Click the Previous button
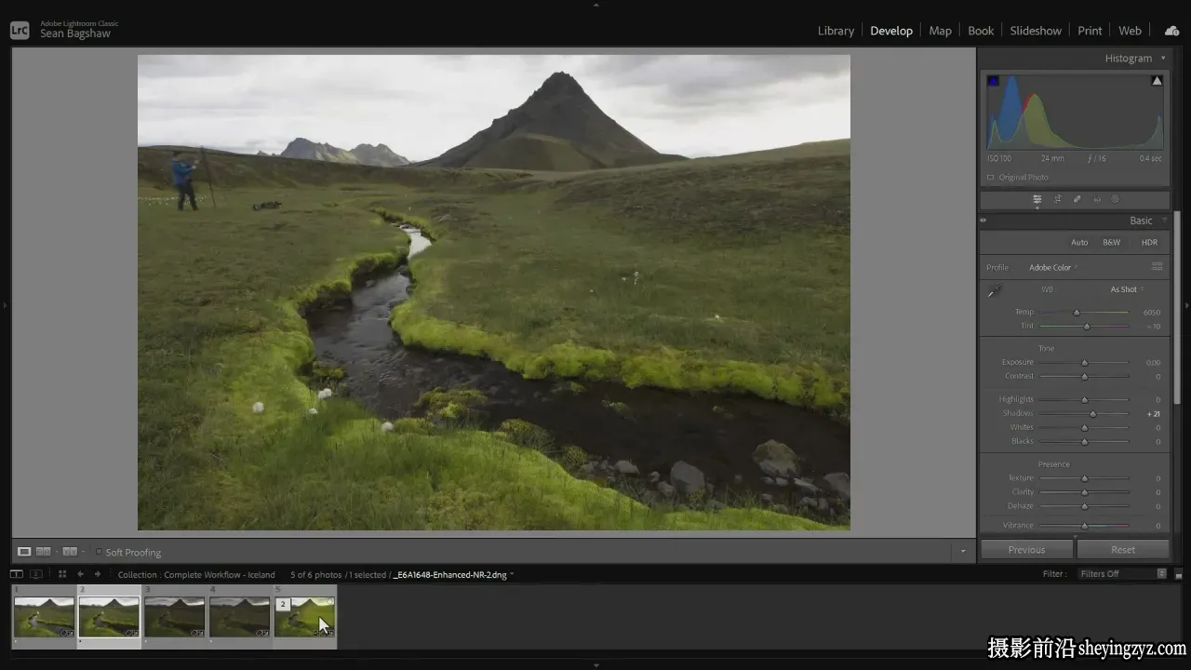The image size is (1191, 670). (1026, 550)
